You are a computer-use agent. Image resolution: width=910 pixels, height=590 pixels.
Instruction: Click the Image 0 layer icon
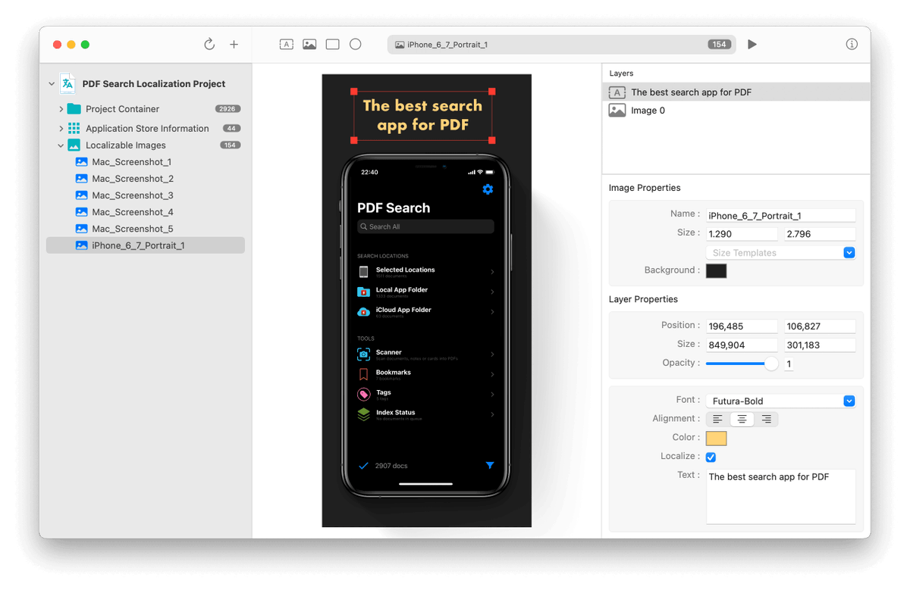617,111
